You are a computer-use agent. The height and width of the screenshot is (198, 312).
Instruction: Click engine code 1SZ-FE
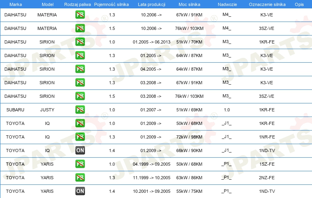267,164
